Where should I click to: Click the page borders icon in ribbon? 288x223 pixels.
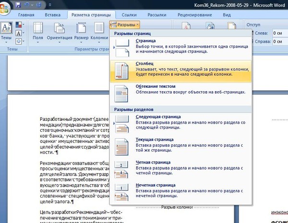click(x=232, y=25)
